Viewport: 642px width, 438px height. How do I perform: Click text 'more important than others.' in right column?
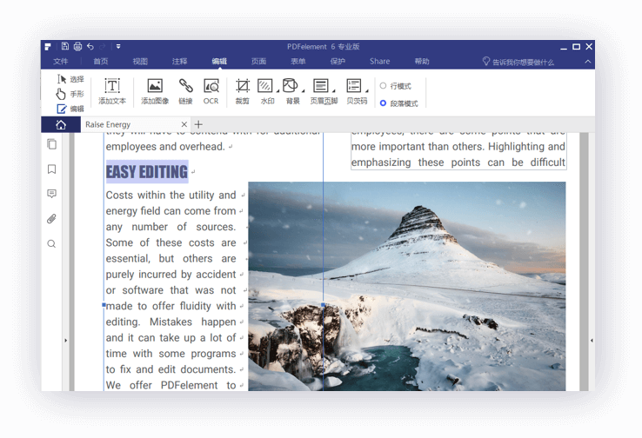coord(418,146)
